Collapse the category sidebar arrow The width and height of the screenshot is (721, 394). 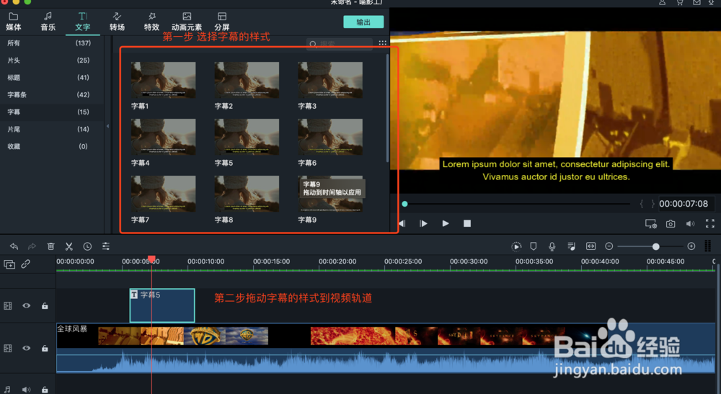tap(107, 126)
